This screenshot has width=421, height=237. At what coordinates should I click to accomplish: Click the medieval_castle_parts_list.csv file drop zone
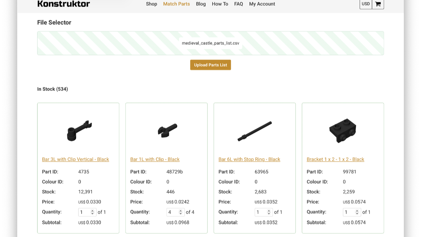pos(210,43)
